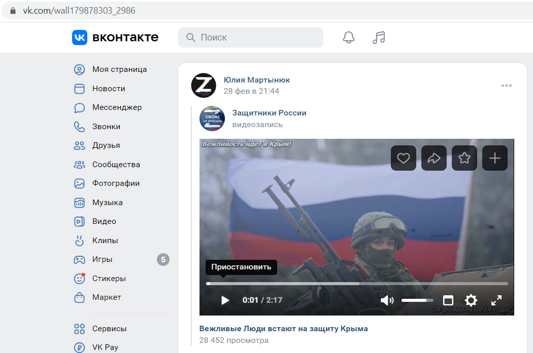This screenshot has width=533, height=353.
Task: Open video settings gear
Action: (471, 300)
